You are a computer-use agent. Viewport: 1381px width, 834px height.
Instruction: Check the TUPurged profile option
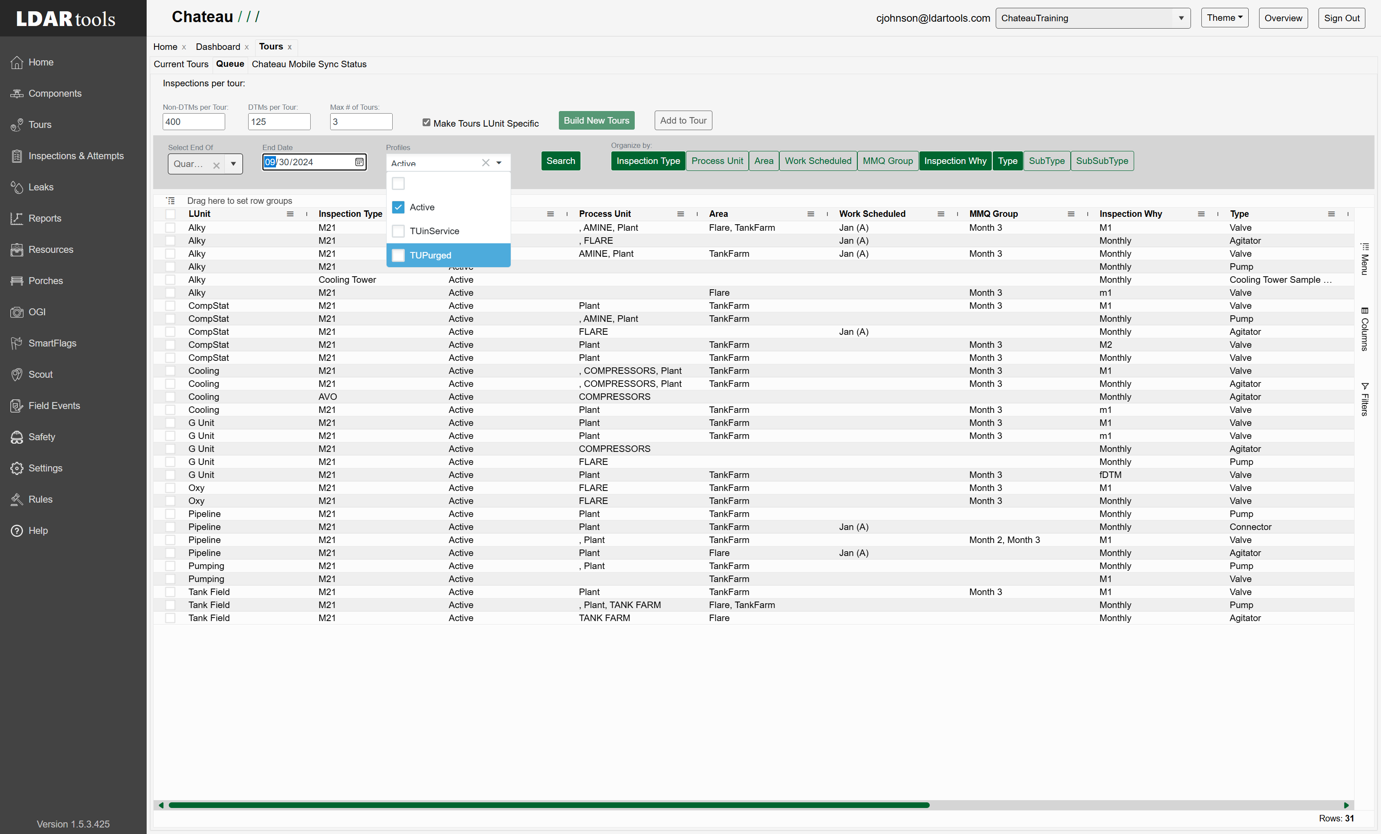click(x=398, y=255)
